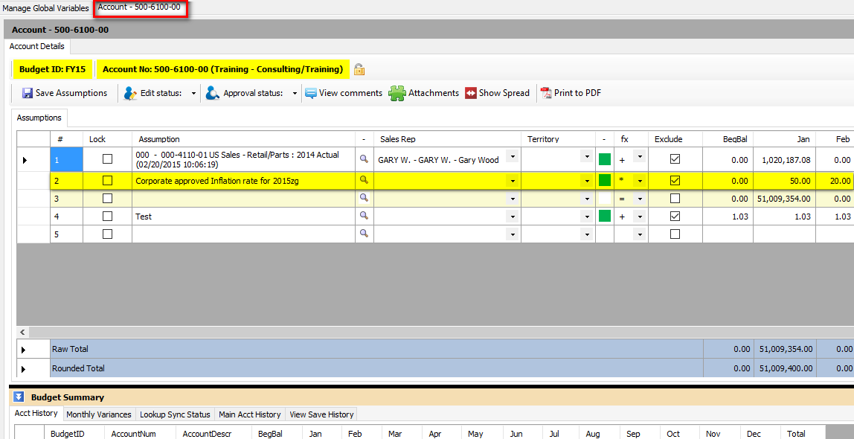854x439 pixels.
Task: Open the View Save History tab
Action: 322,414
